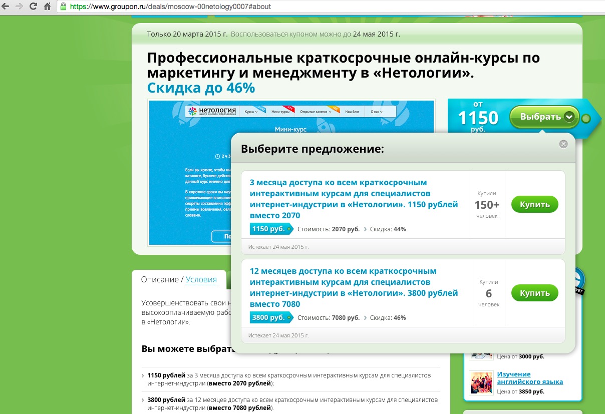This screenshot has height=414, width=605.
Task: Open the browser home page icon
Action: click(x=47, y=7)
